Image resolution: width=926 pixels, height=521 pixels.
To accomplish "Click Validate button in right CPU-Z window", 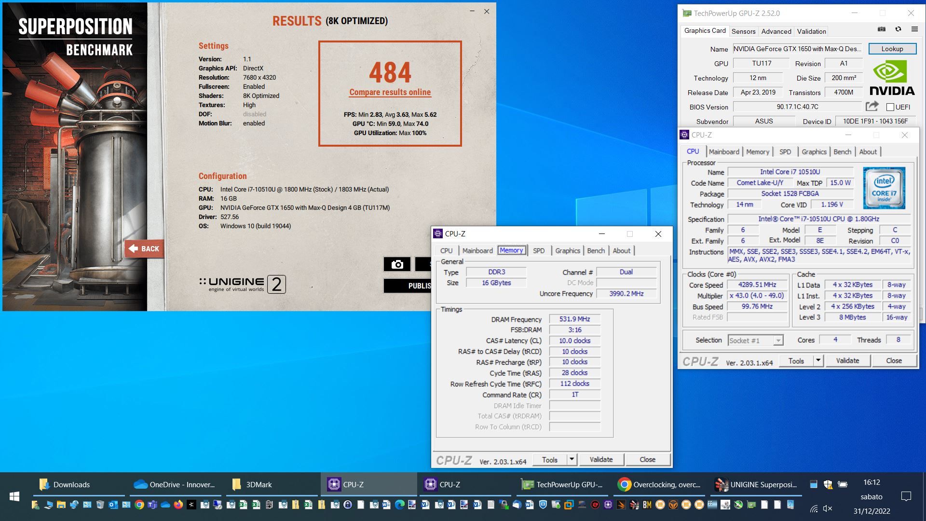I will (x=847, y=360).
